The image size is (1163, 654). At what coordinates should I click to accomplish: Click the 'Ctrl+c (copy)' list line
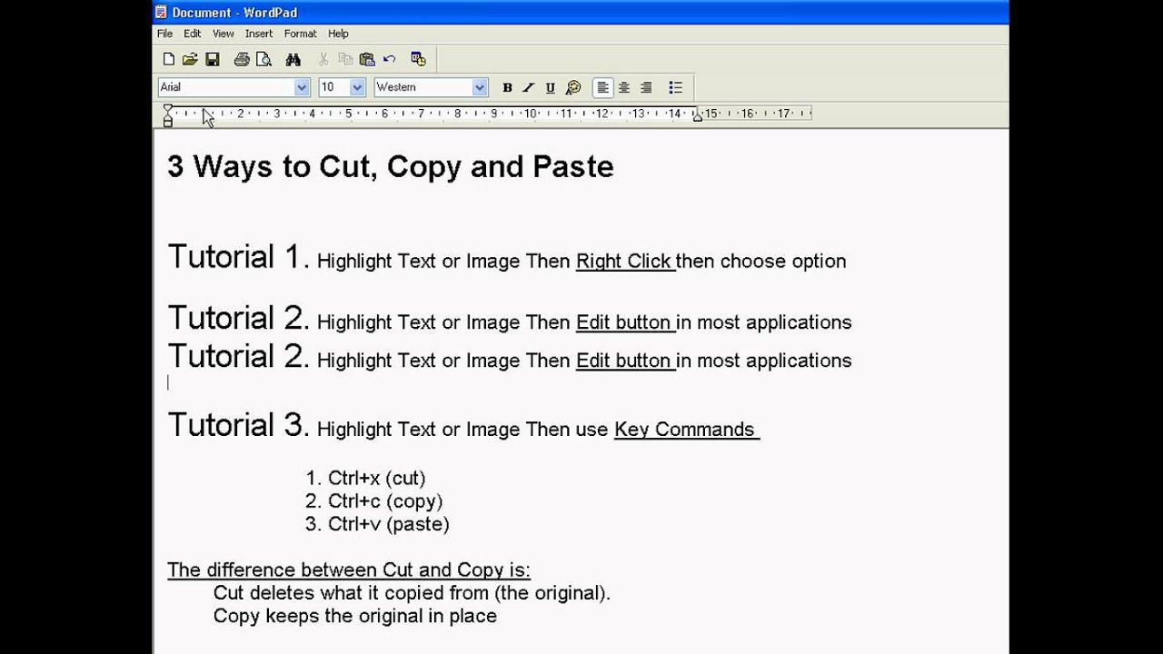373,501
